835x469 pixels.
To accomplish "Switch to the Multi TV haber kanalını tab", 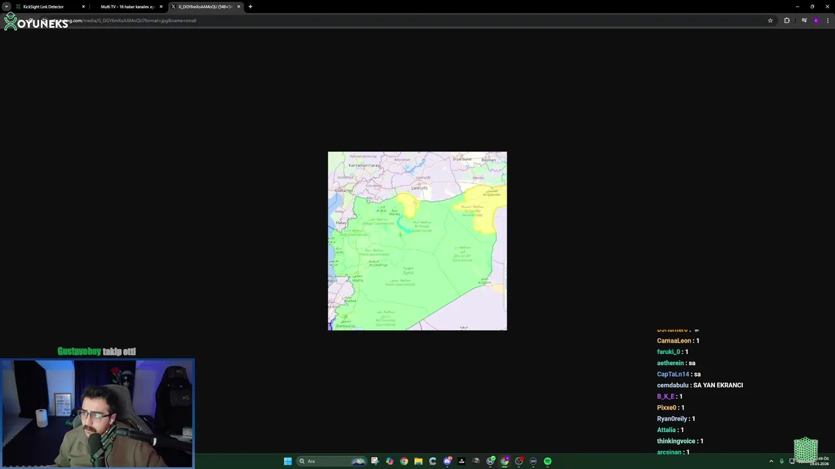I will click(x=128, y=7).
